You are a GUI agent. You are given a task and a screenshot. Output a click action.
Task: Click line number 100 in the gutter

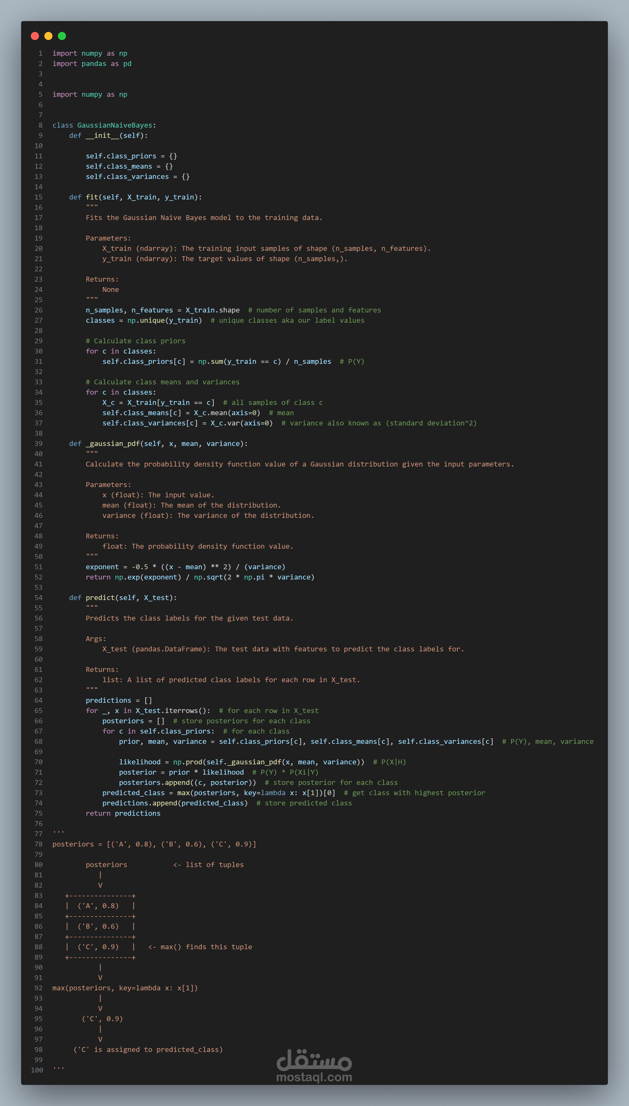[x=37, y=1070]
